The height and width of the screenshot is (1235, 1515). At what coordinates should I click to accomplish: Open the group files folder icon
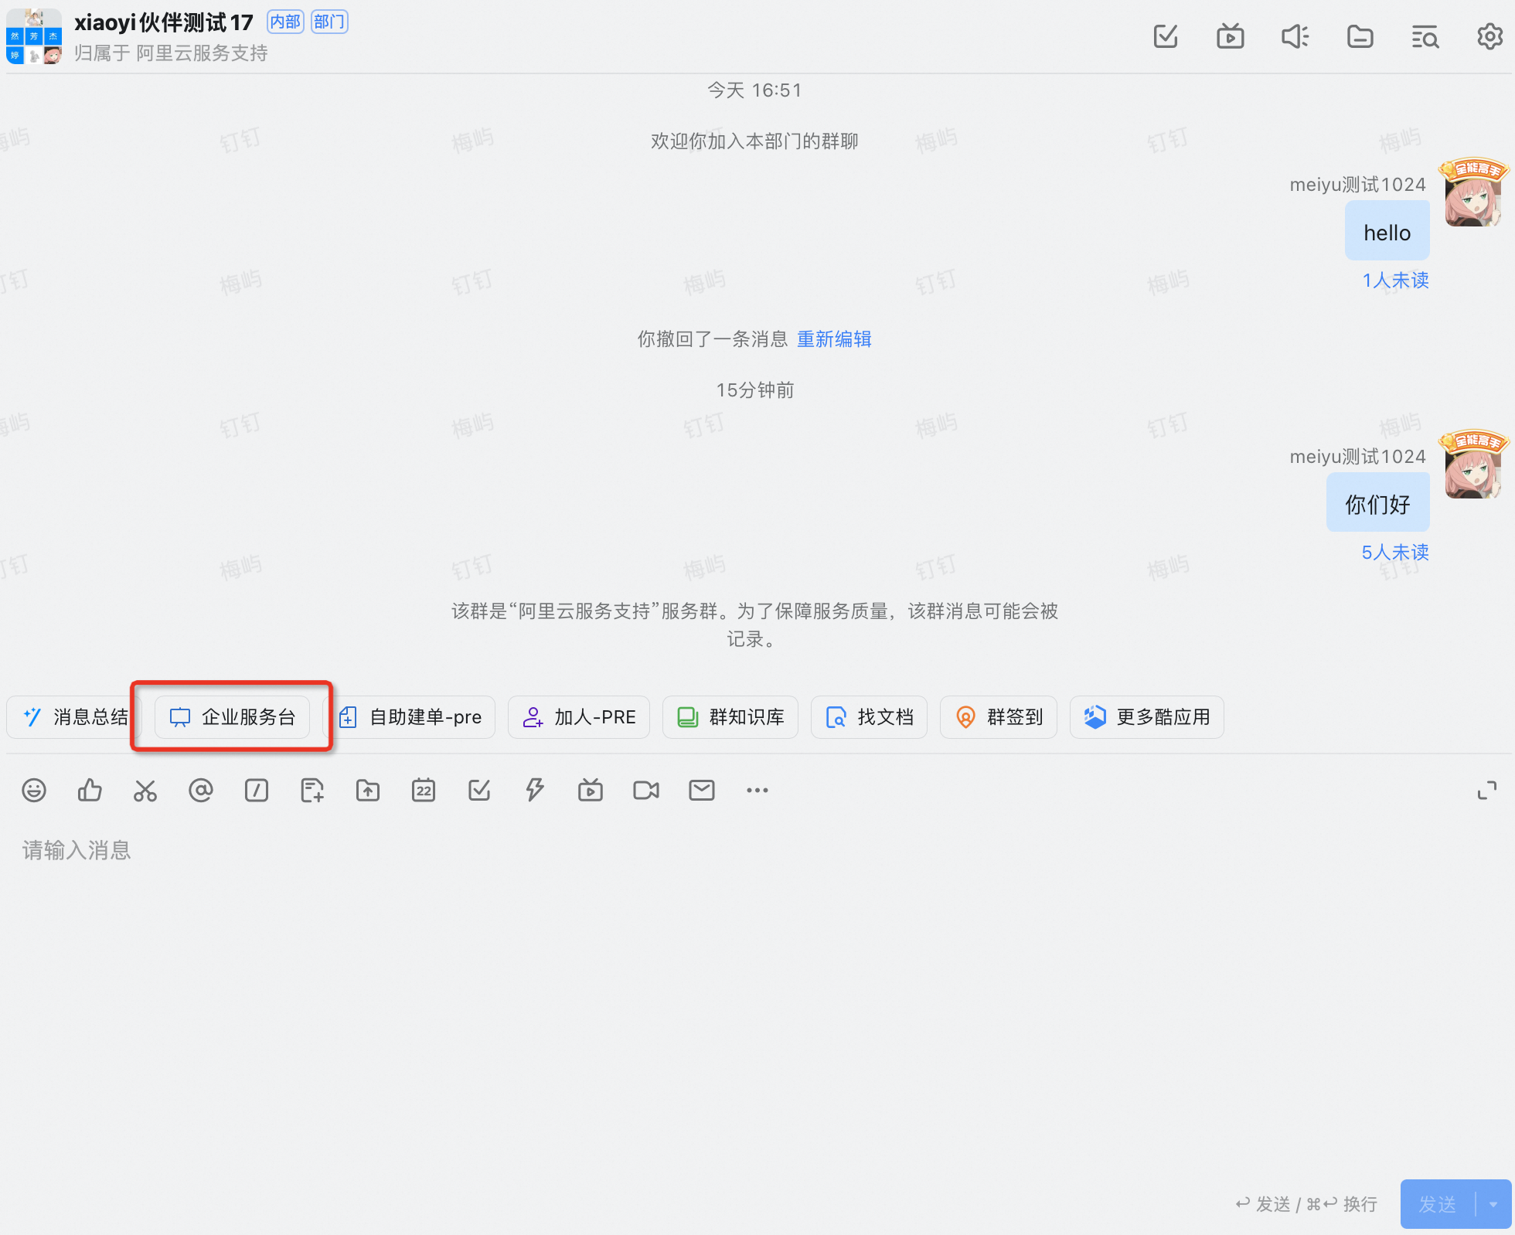tap(1360, 36)
